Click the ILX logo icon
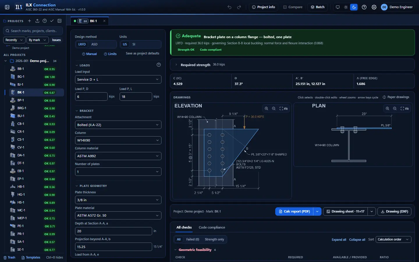 coord(19,7)
